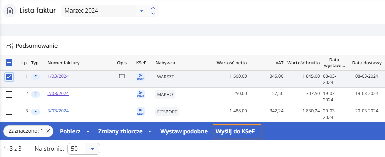Viewport: 385px width, 157px height.
Task: Sort by Numer faktury column header
Action: tap(64, 63)
